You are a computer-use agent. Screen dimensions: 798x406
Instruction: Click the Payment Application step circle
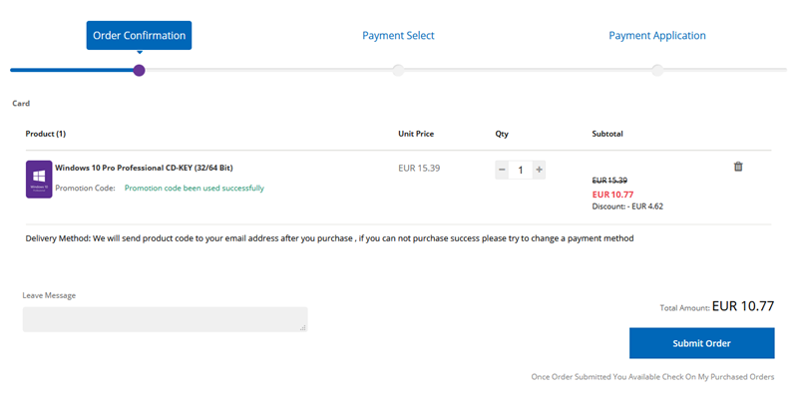tap(657, 70)
